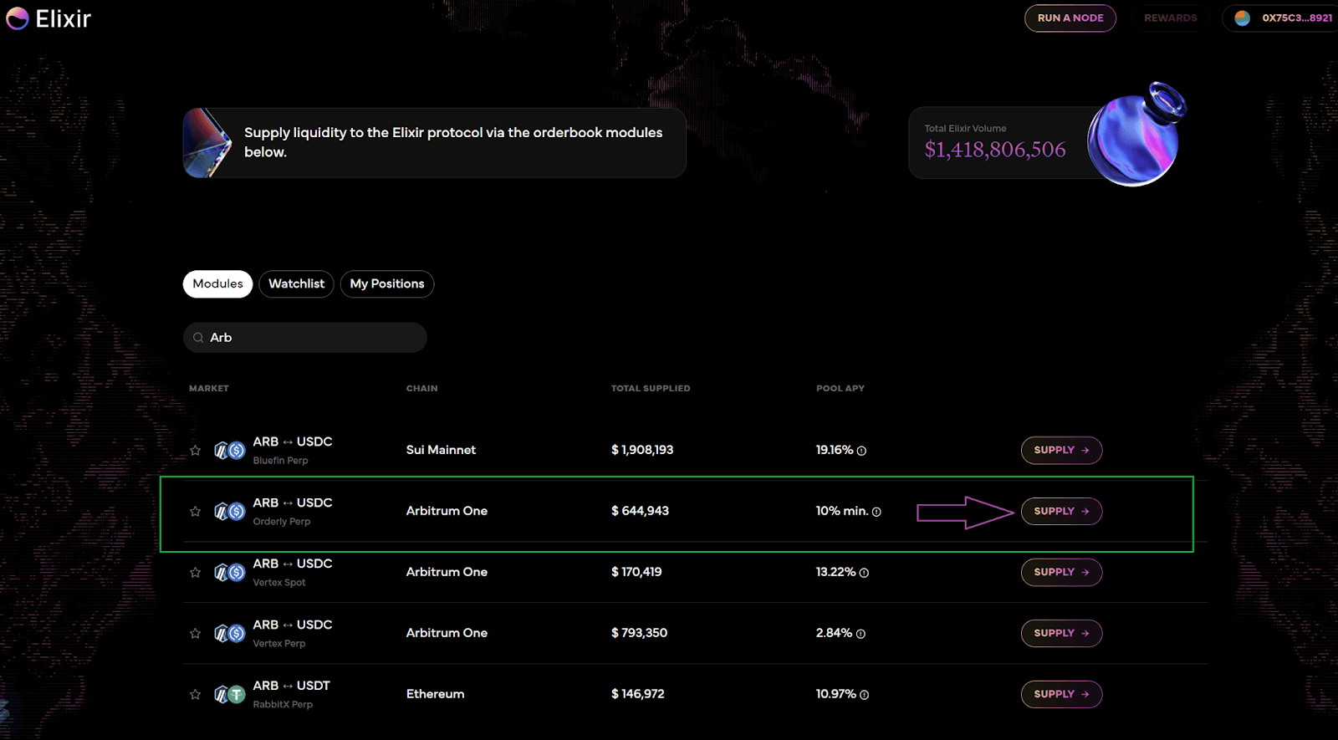1338x740 pixels.
Task: Open the Rewards page
Action: (x=1171, y=18)
